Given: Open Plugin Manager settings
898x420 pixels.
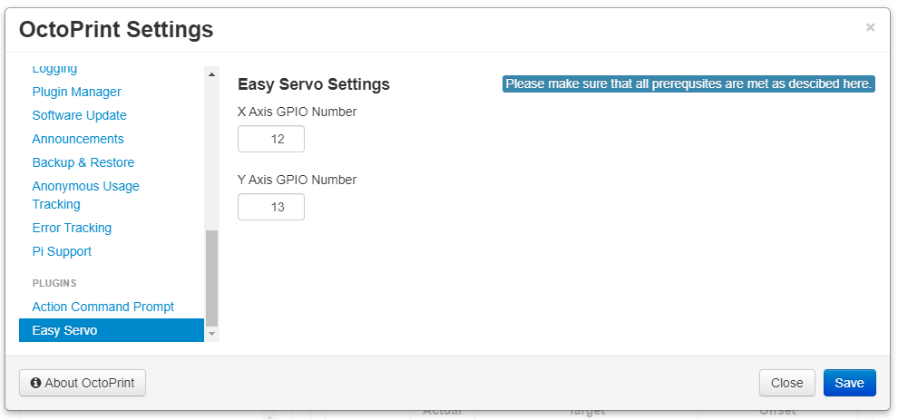Looking at the screenshot, I should click(77, 92).
